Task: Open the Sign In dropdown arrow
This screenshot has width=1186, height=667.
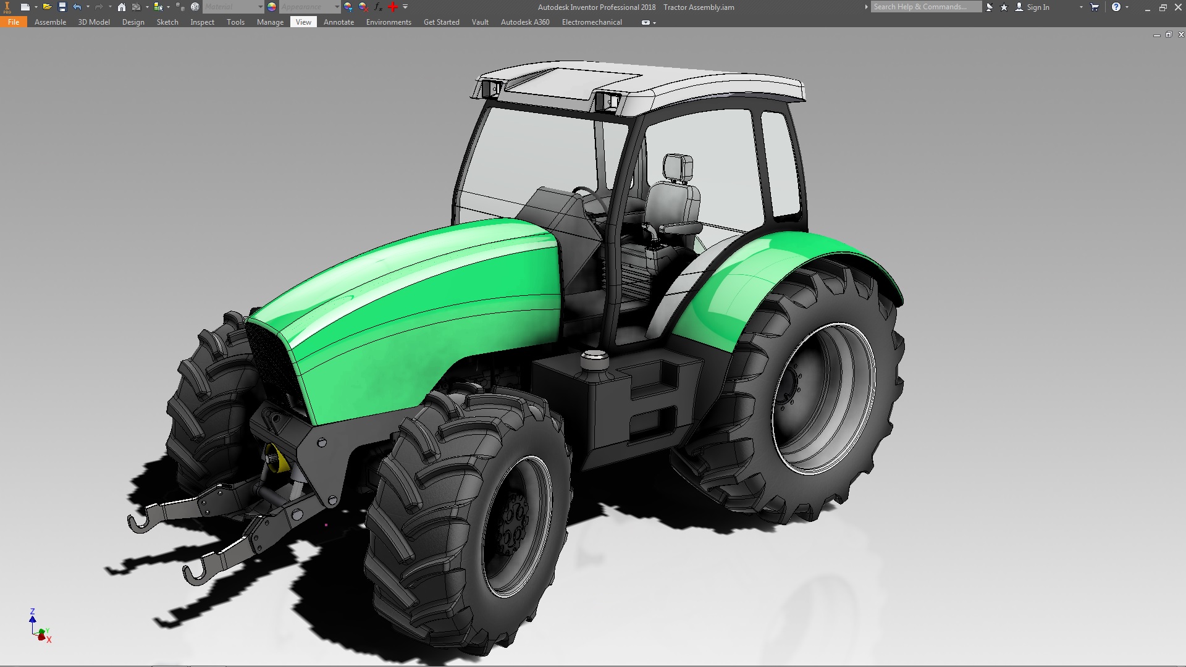Action: pos(1081,7)
